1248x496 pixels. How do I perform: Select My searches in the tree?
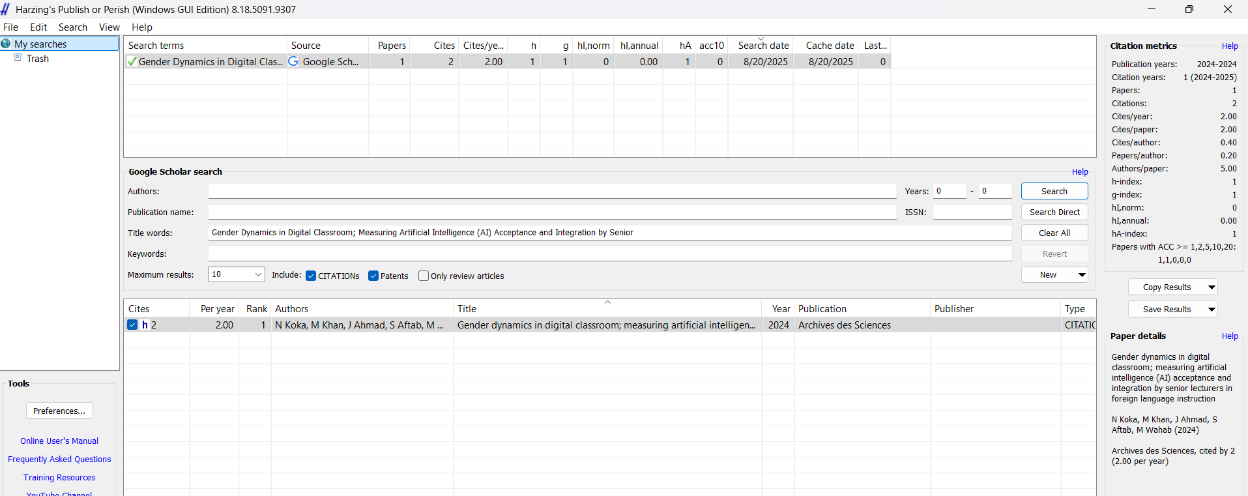click(x=40, y=44)
